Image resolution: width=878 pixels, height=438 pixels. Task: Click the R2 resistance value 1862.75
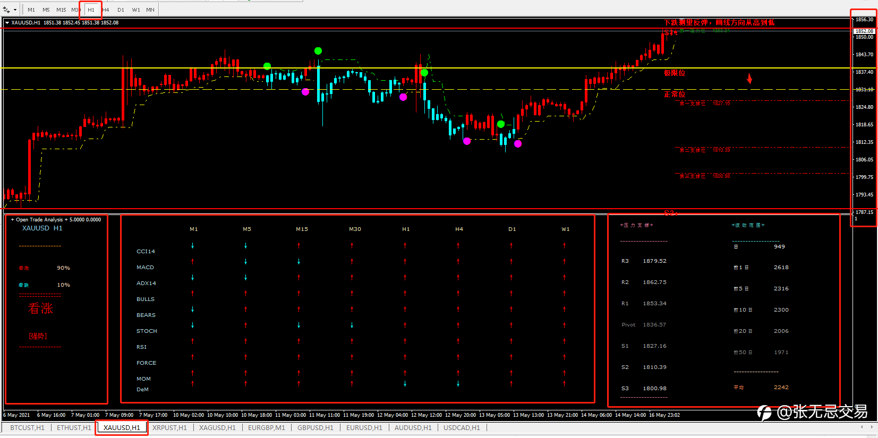pos(654,282)
